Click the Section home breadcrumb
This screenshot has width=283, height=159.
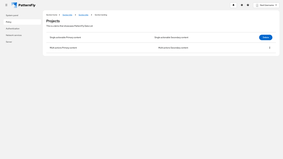tap(52, 15)
